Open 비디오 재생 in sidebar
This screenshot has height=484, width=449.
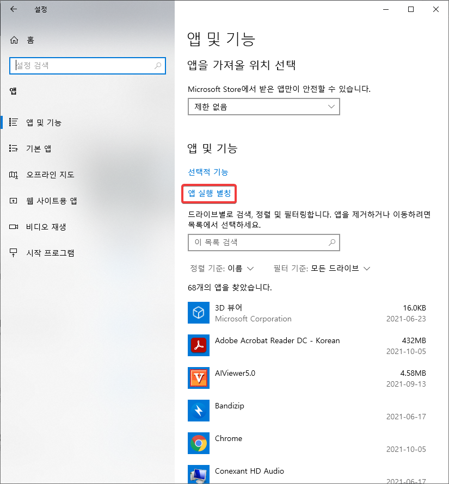tap(46, 227)
